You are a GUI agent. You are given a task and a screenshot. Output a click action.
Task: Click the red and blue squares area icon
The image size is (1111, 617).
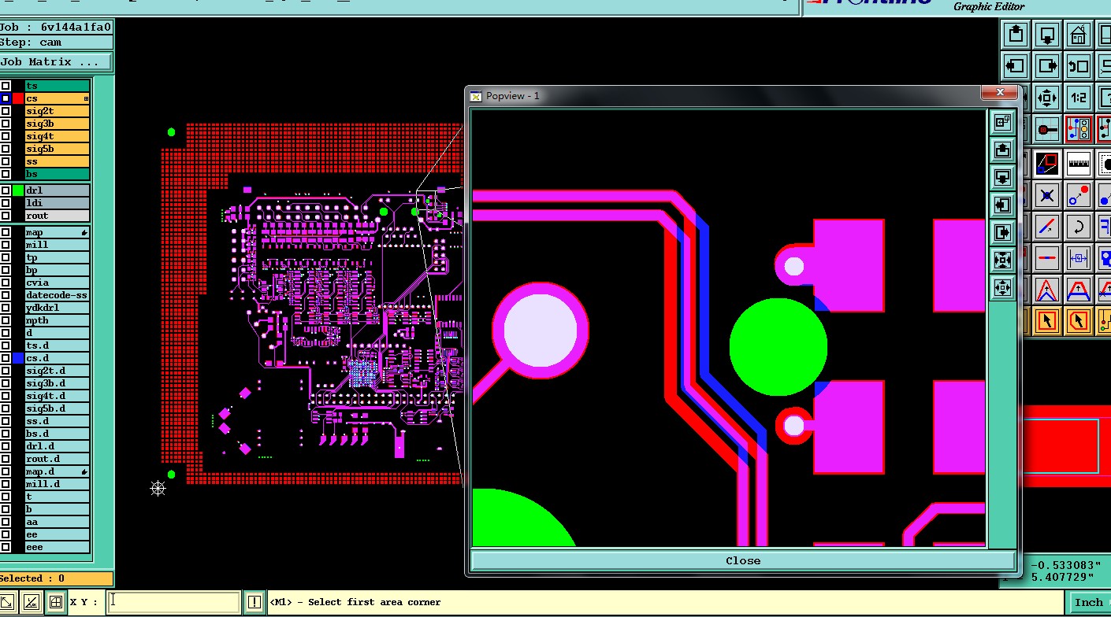pos(1047,164)
